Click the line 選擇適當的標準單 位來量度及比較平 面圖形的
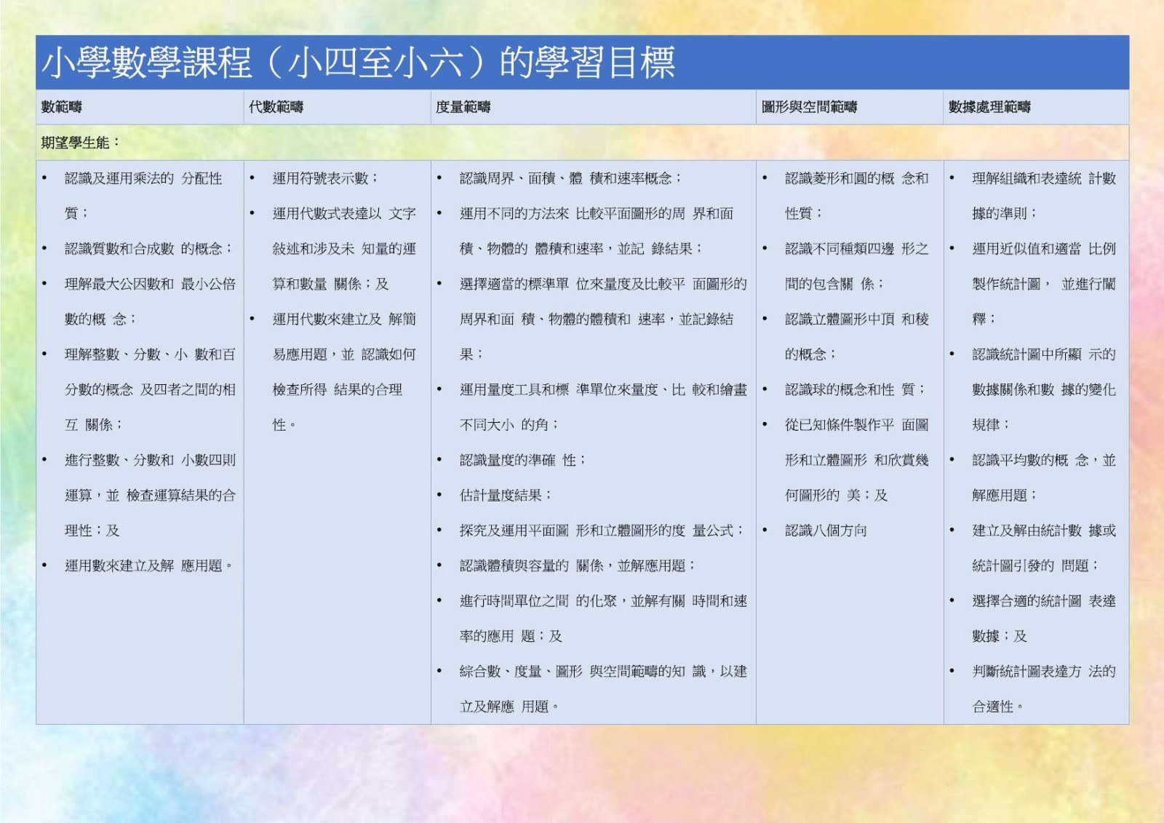The height and width of the screenshot is (823, 1164). 603,284
